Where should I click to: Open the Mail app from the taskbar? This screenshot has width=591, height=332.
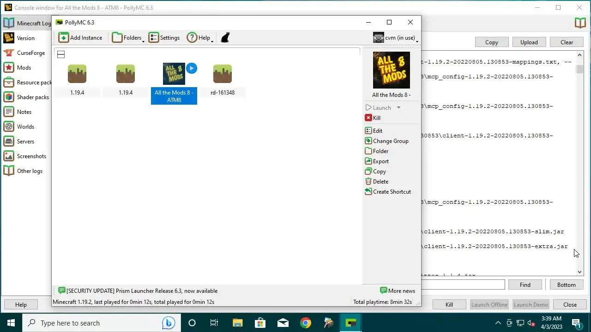283,323
